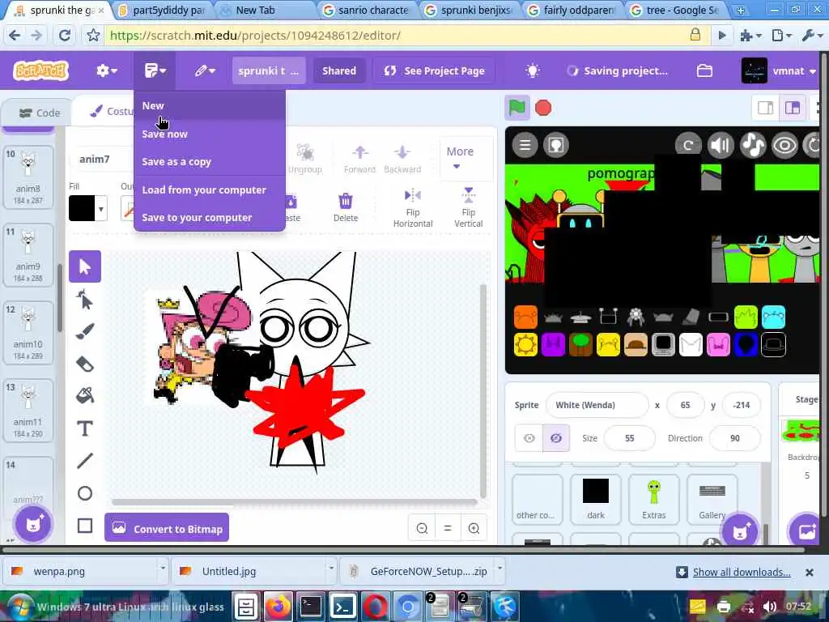Open the Tutorials lightbulb icon
This screenshot has width=829, height=622.
coord(533,70)
